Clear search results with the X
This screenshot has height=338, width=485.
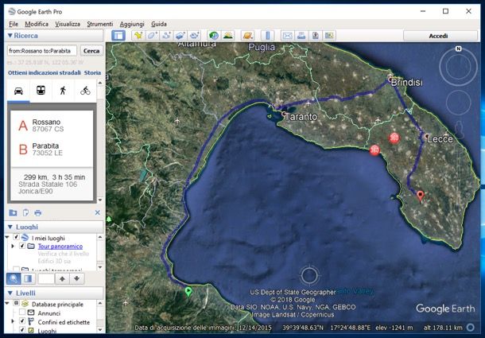98,212
